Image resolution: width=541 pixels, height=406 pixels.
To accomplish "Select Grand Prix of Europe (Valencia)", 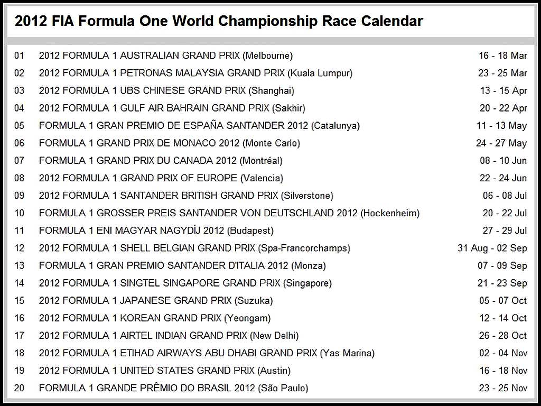I will [x=161, y=178].
